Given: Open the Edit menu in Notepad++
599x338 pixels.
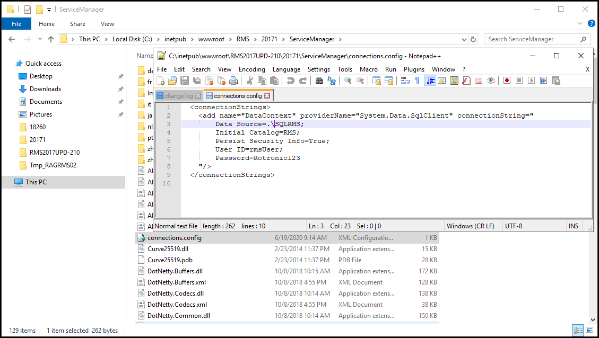Looking at the screenshot, I should point(179,69).
